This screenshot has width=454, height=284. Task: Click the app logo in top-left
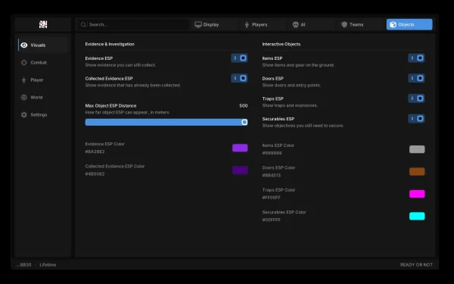[43, 25]
